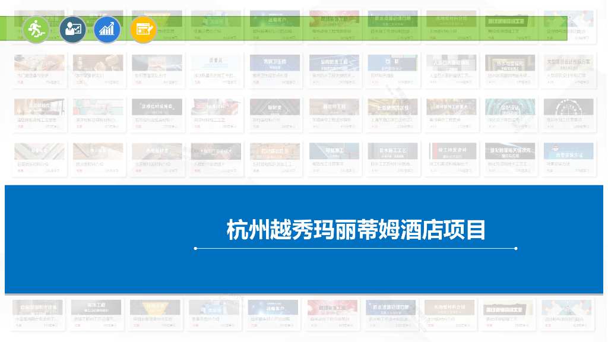Open the 木质板材类 course card
This screenshot has height=342, width=608.
point(157,159)
